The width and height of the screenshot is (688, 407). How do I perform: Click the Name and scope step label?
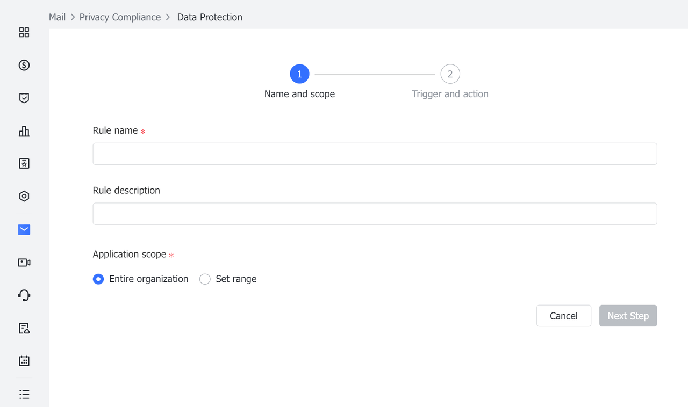point(299,94)
